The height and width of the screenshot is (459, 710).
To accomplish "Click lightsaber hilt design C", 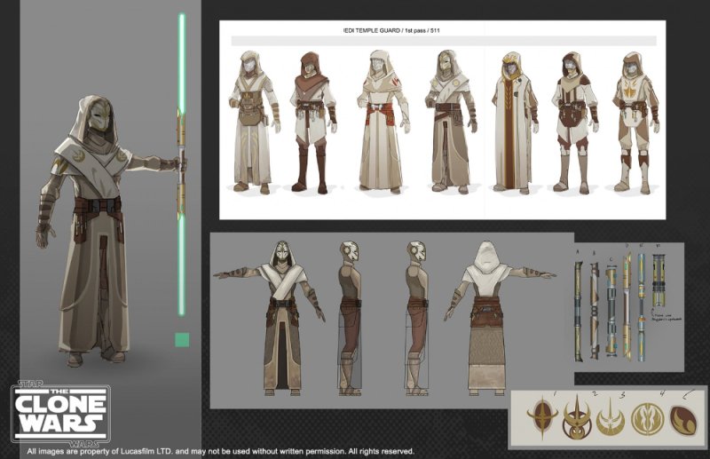I will click(611, 312).
